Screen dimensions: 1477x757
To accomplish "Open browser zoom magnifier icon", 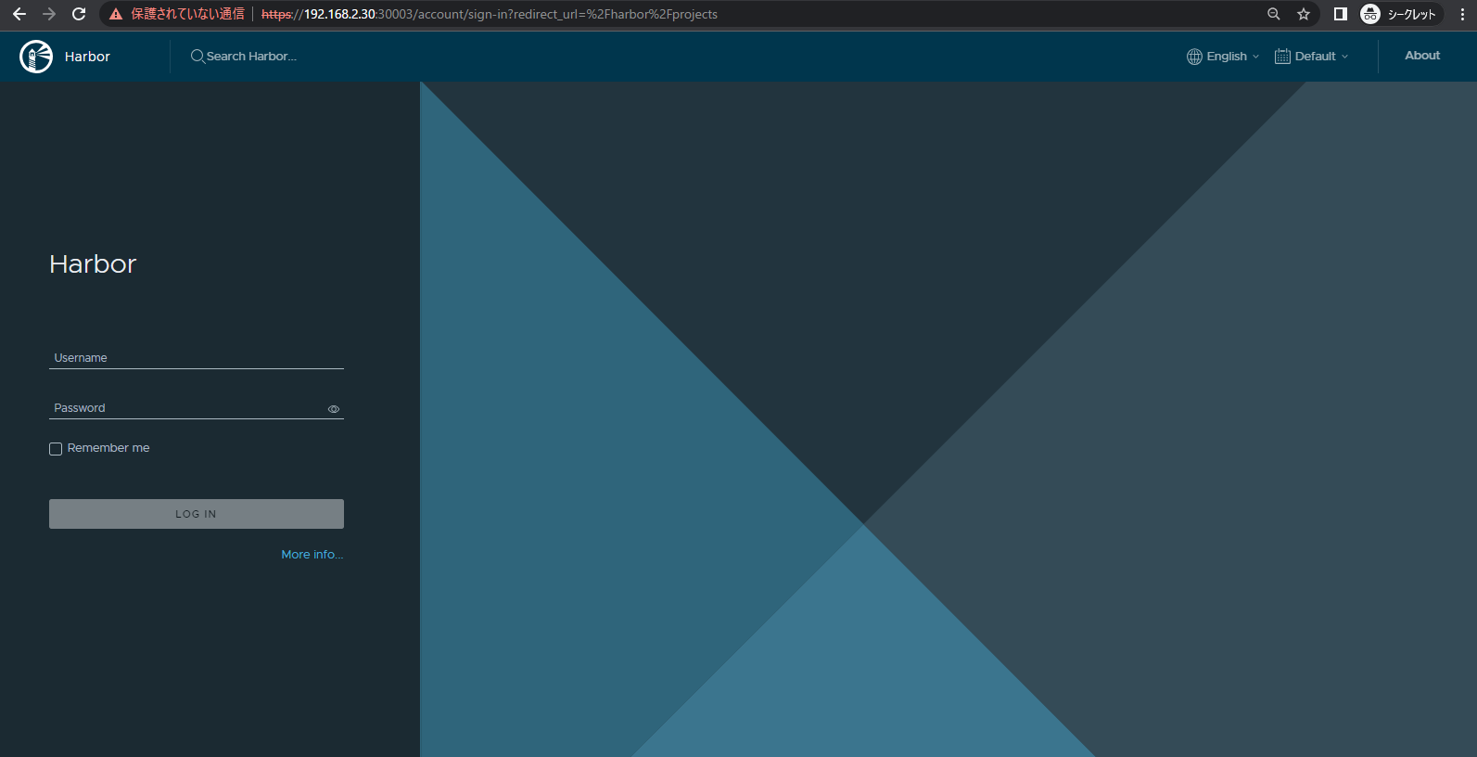I will point(1274,14).
